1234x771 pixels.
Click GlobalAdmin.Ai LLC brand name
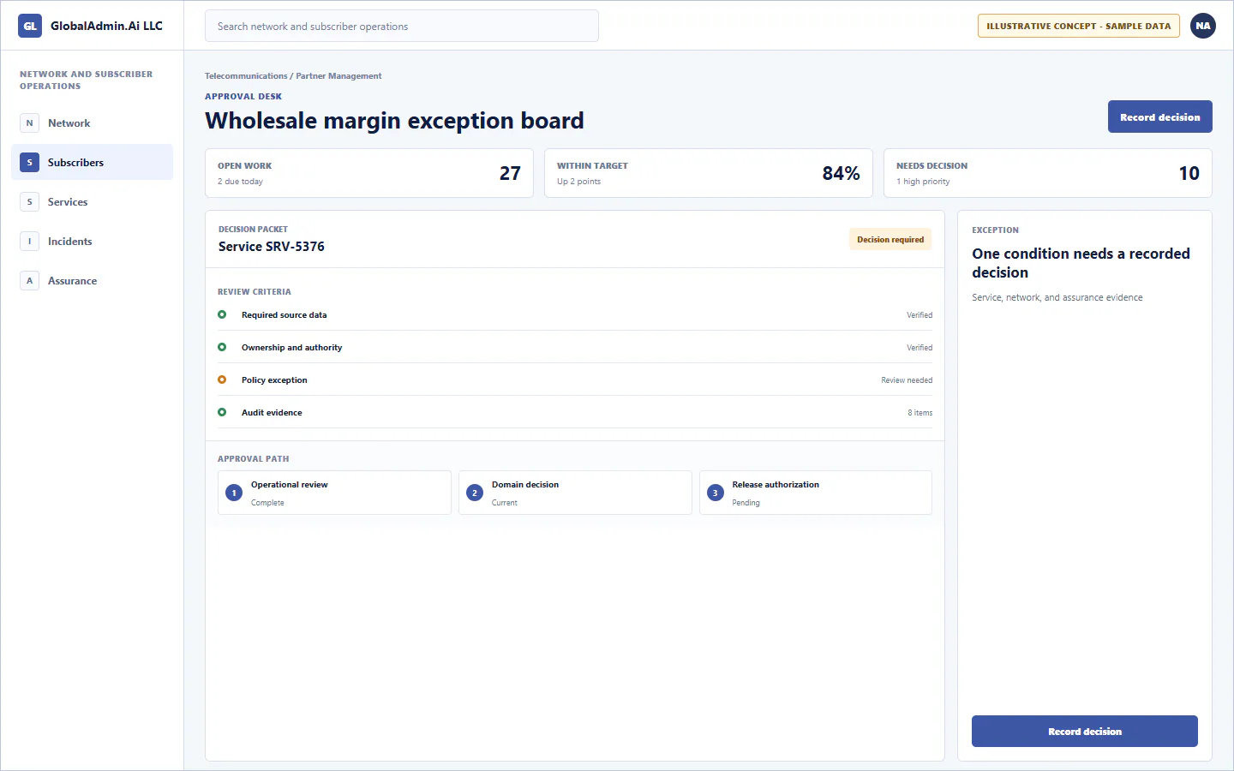pos(106,26)
